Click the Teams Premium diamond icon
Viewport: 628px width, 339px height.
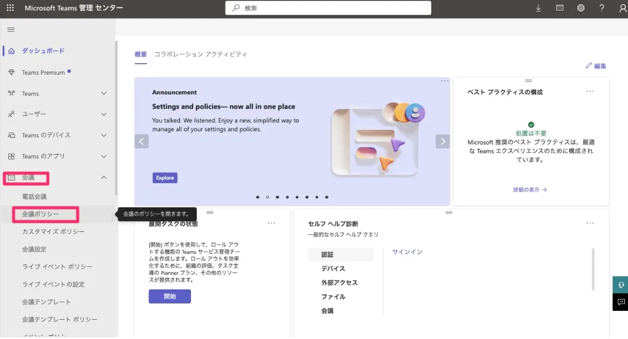12,73
